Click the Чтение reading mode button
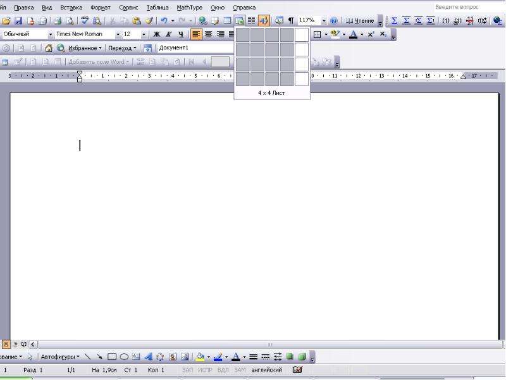This screenshot has height=380, width=506. point(360,21)
